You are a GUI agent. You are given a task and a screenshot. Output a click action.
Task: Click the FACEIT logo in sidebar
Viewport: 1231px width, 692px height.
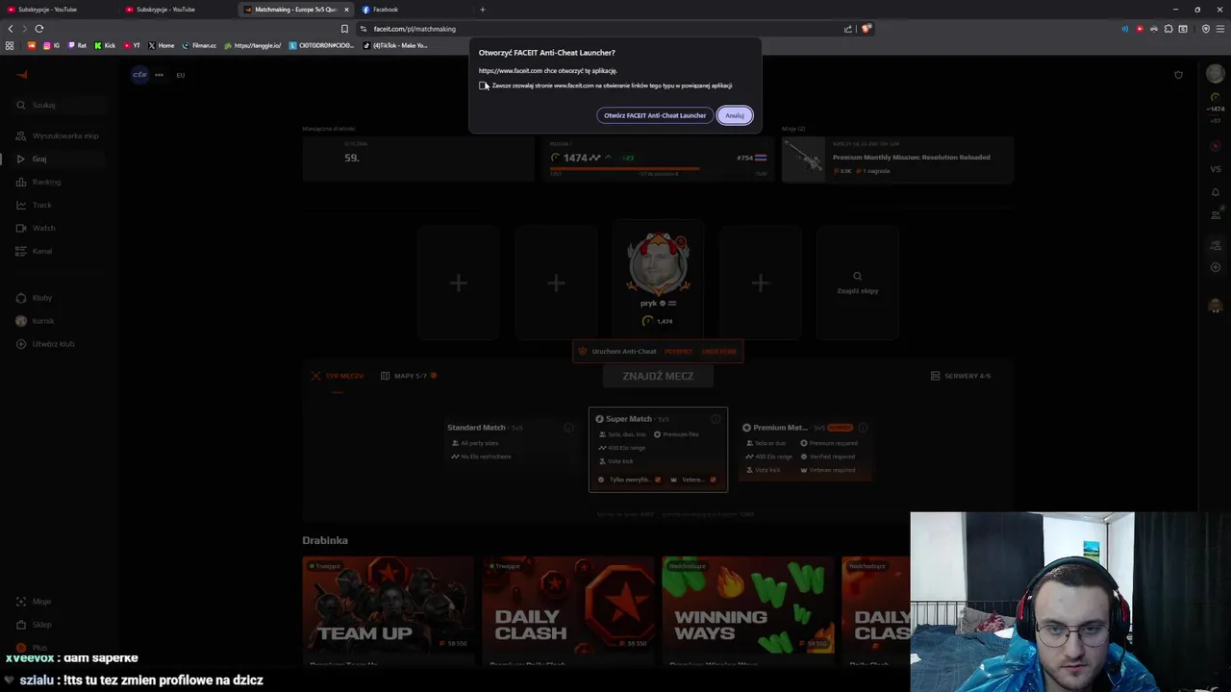(x=22, y=75)
